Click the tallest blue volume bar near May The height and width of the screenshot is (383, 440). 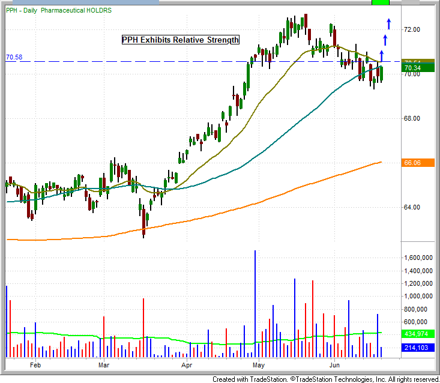255,304
